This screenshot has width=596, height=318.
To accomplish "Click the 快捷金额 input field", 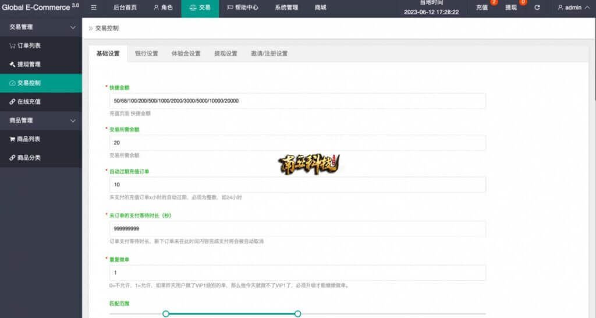I will 297,101.
